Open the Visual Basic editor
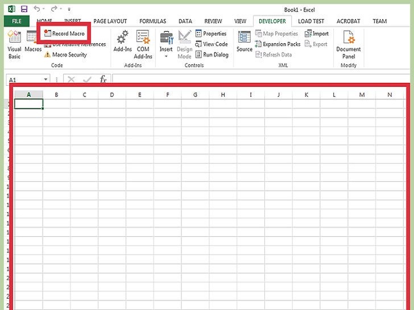 [14, 44]
